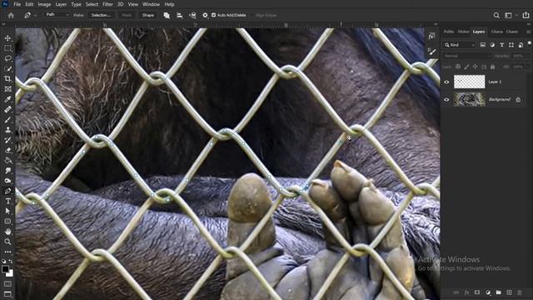Select the Rectangular Marquee tool
This screenshot has height=300, width=533.
tap(7, 48)
